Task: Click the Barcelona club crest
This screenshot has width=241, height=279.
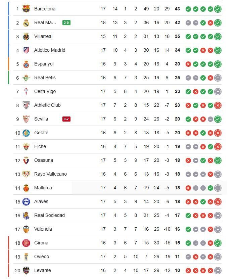Action: (26, 9)
